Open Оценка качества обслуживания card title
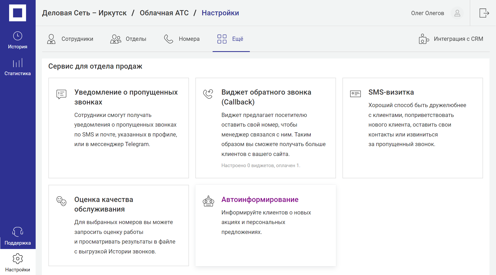This screenshot has height=275, width=496. [104, 204]
